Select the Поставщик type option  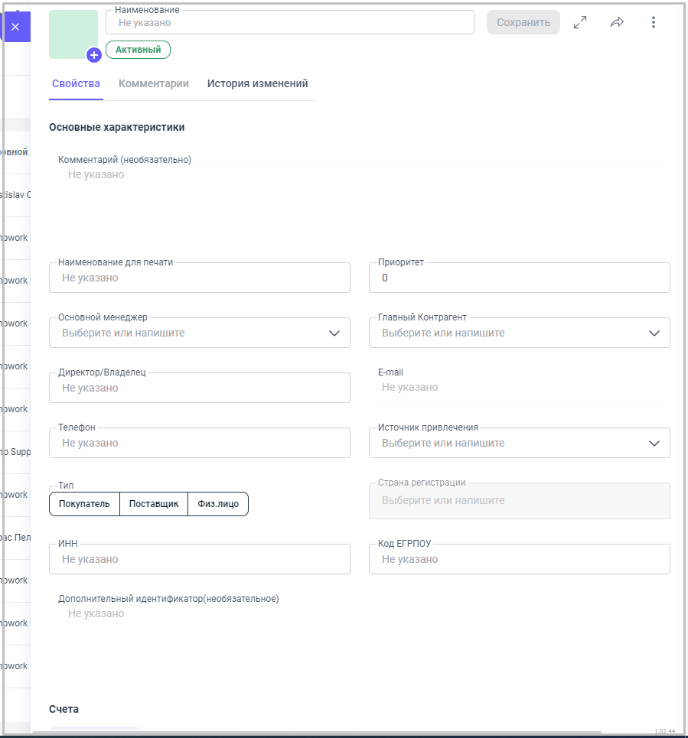[154, 504]
